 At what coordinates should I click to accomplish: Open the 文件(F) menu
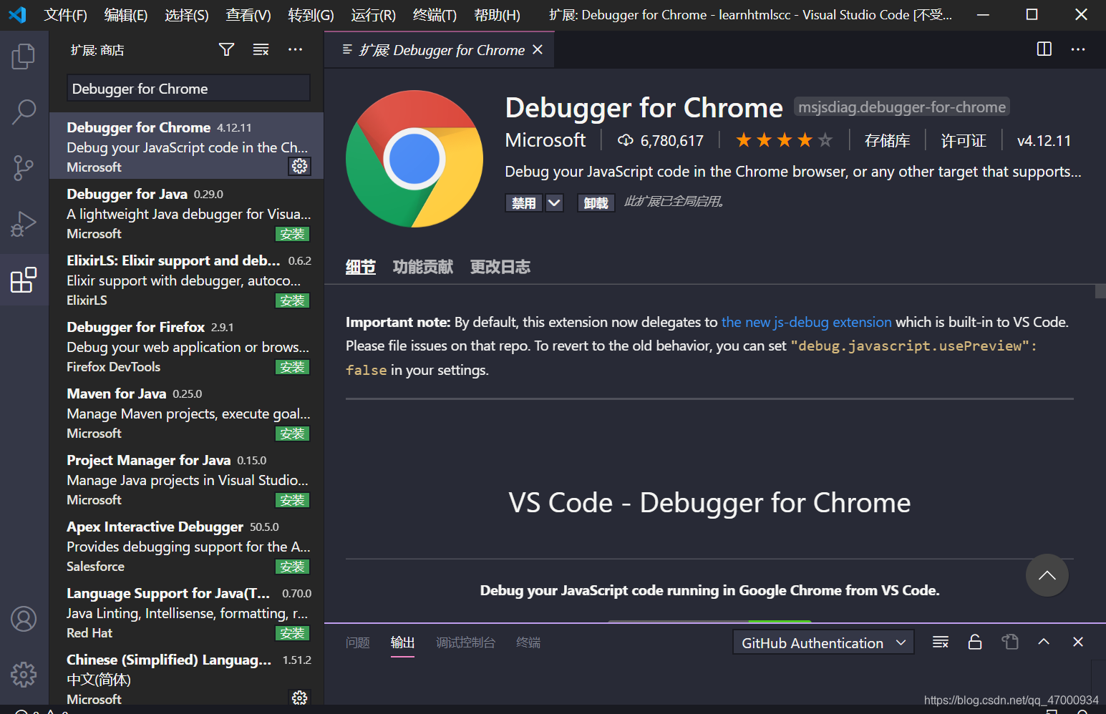[66, 15]
